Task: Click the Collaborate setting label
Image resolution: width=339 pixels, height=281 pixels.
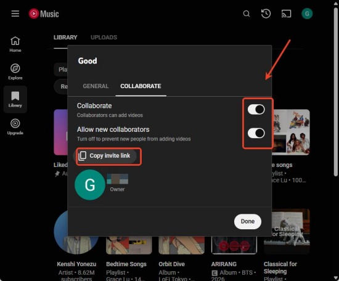Action: pyautogui.click(x=94, y=106)
